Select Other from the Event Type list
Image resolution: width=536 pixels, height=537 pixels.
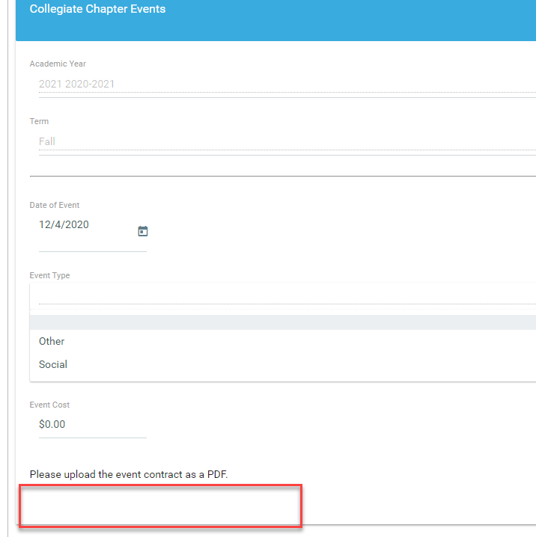click(x=52, y=341)
